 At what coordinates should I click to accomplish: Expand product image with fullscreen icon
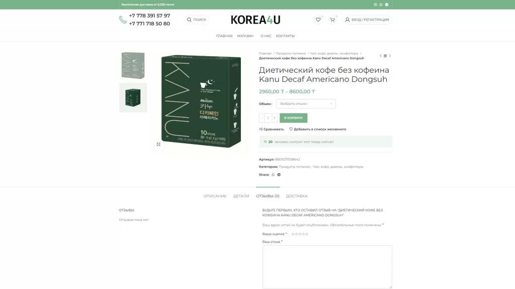(158, 144)
